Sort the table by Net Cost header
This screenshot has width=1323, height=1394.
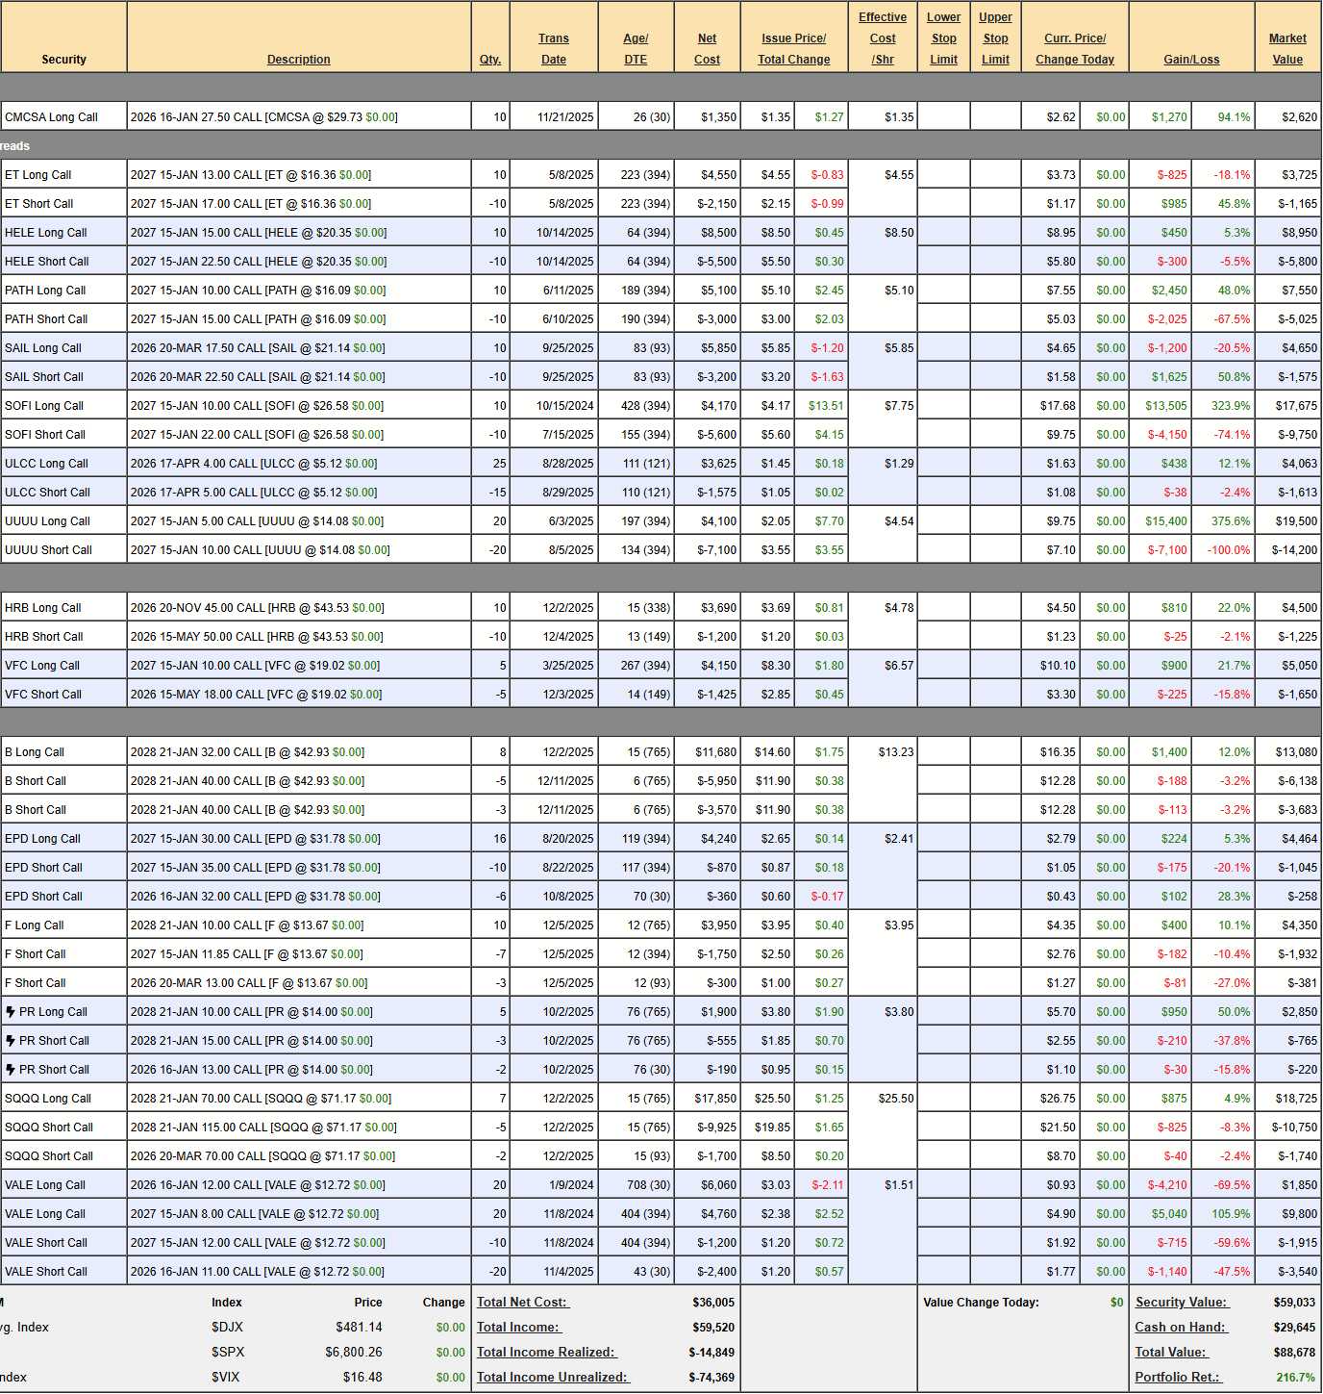click(x=707, y=49)
